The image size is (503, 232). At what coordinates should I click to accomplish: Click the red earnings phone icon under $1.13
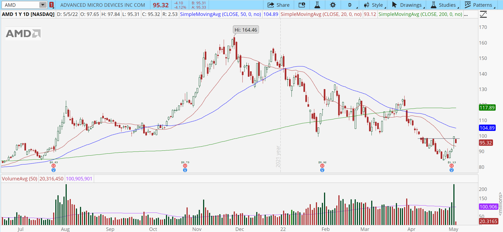pyautogui.click(x=451, y=166)
